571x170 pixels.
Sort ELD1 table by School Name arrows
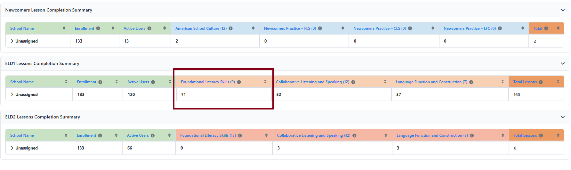(x=66, y=82)
